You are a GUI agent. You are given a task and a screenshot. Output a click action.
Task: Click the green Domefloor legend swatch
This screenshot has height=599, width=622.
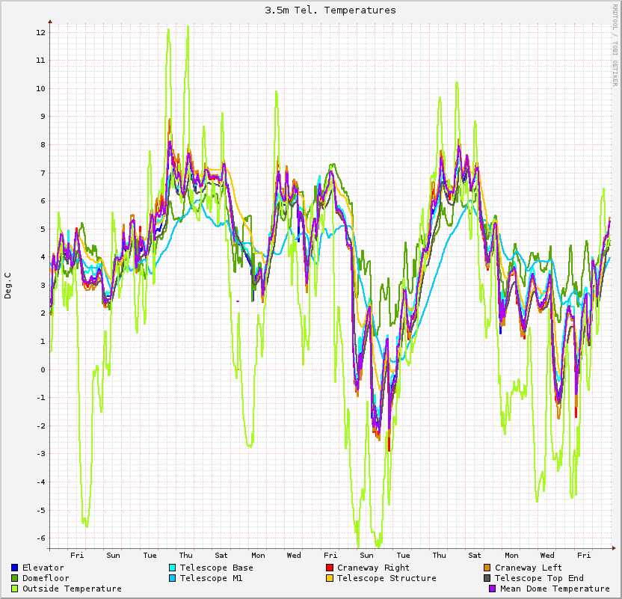click(15, 578)
